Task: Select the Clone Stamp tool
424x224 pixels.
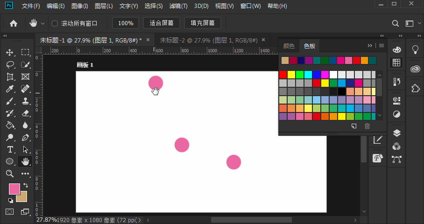Action: click(x=25, y=101)
